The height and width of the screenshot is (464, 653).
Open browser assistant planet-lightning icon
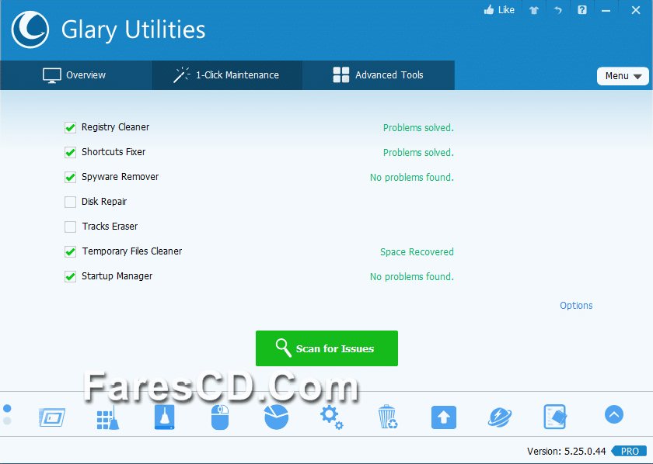pyautogui.click(x=500, y=417)
